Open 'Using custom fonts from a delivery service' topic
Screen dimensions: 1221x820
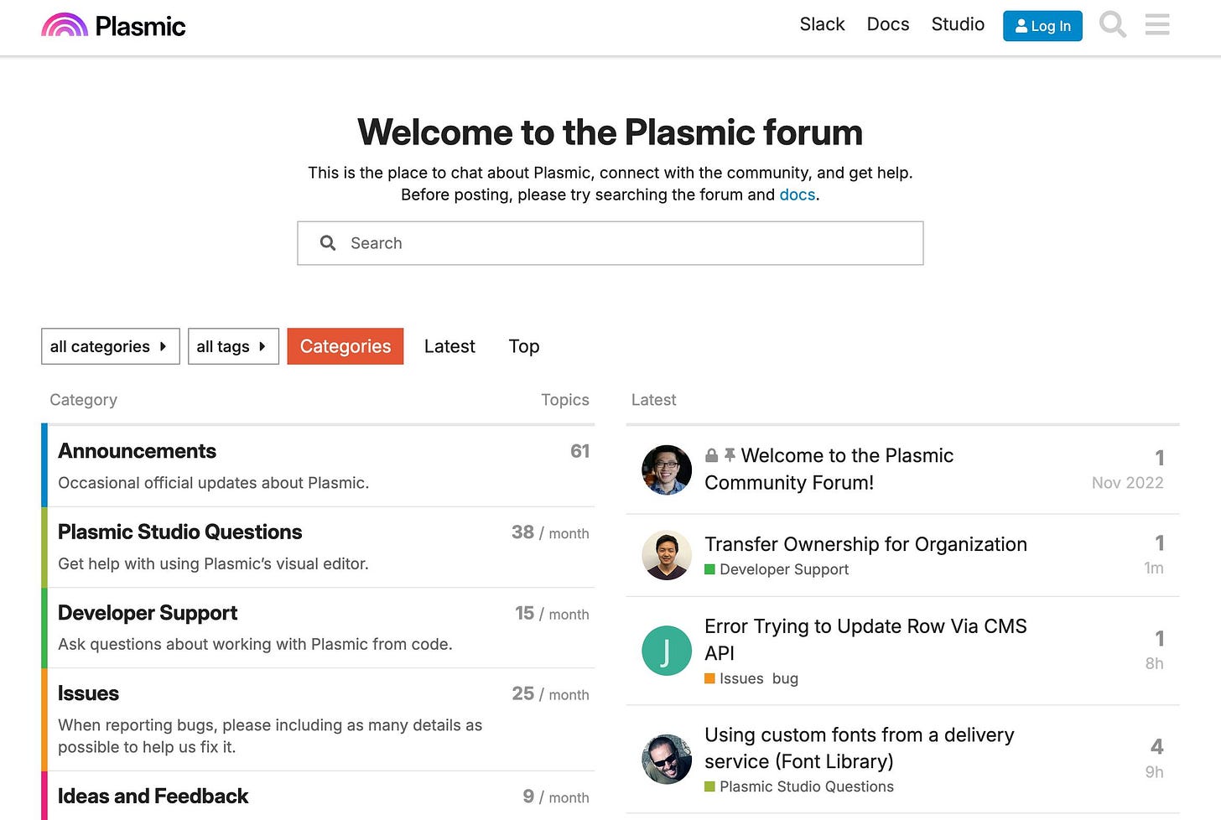(860, 748)
